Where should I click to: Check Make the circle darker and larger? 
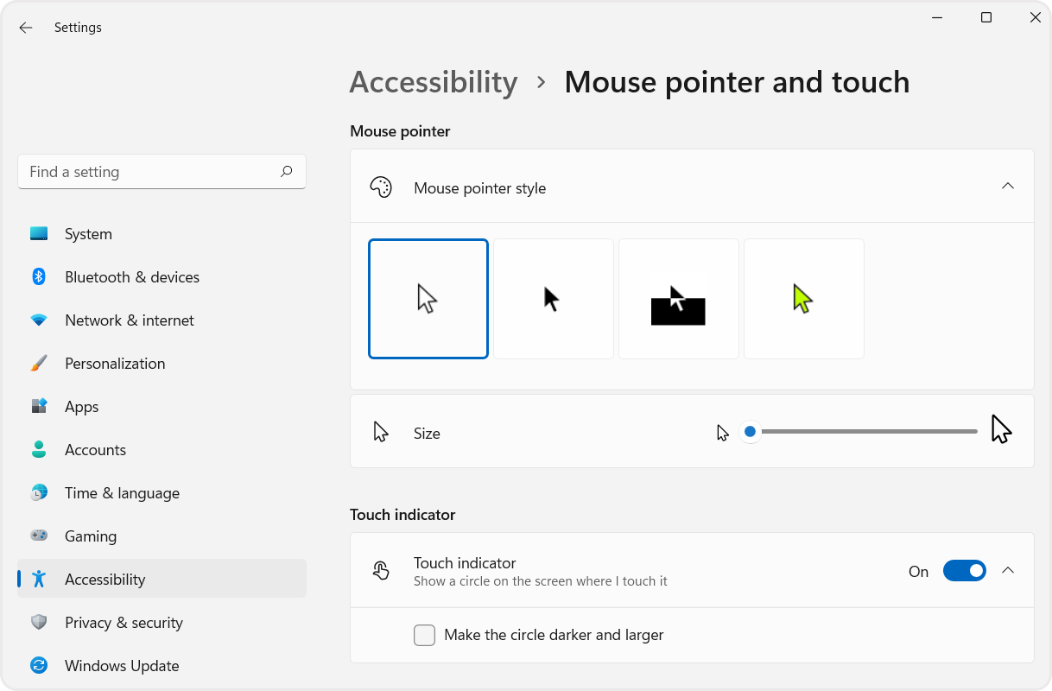click(x=424, y=635)
